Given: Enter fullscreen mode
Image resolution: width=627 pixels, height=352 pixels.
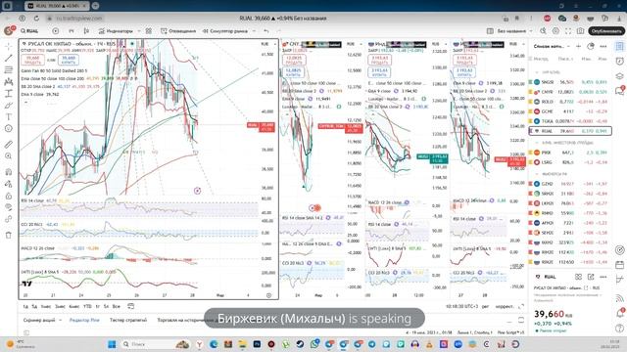Looking at the screenshot, I should pos(568,30).
